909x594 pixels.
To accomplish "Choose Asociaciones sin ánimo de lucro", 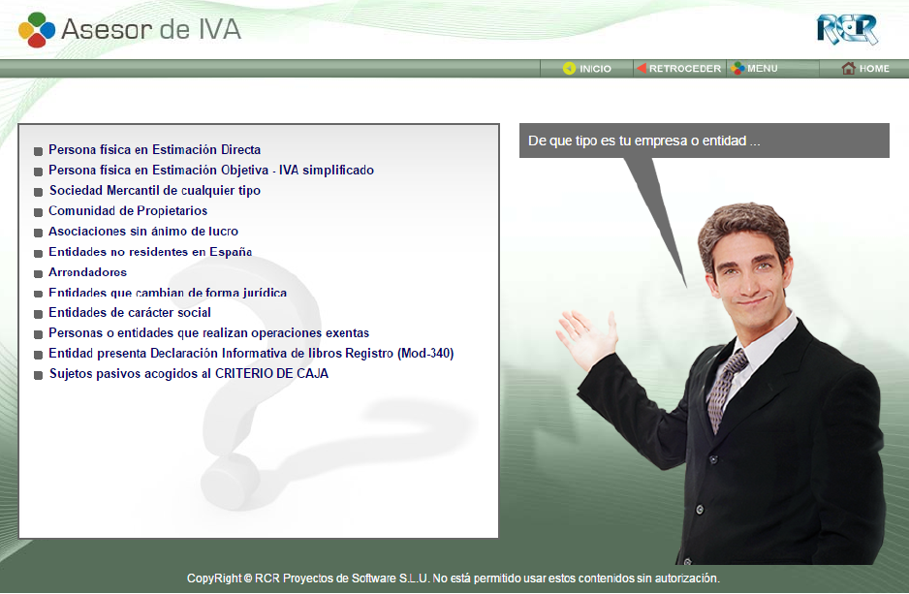I will (143, 231).
